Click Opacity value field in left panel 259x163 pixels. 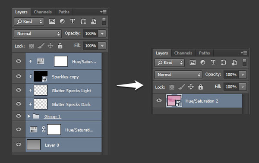tap(91, 34)
